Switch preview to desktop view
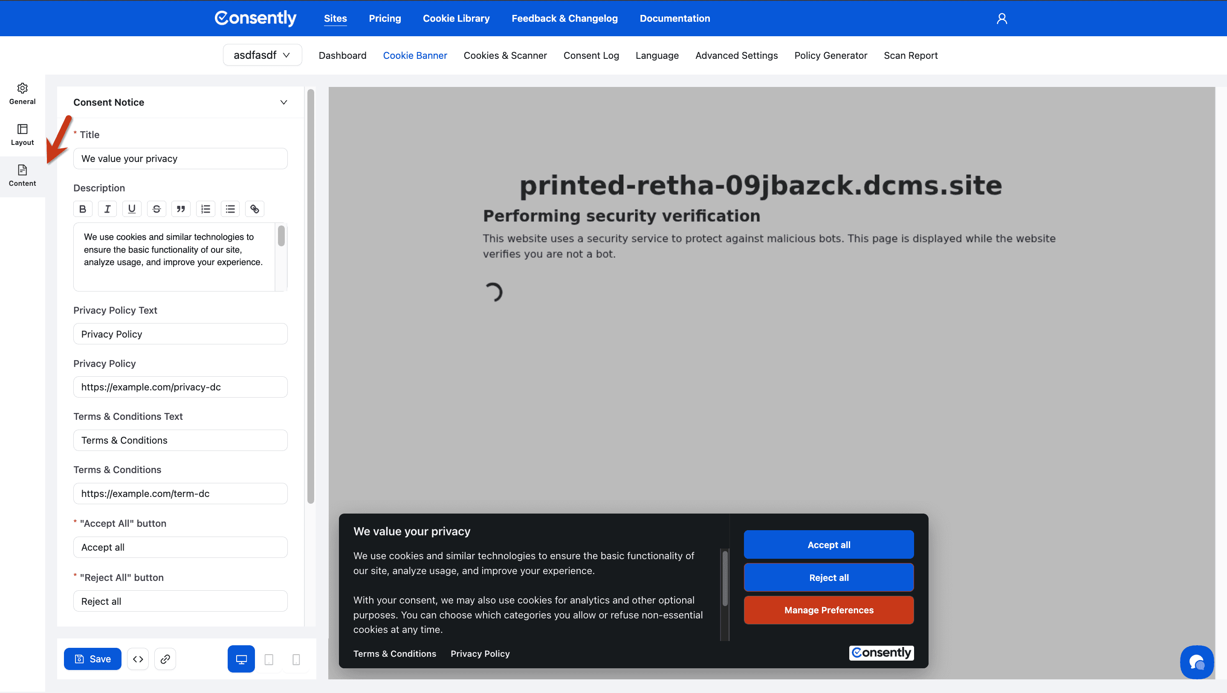Screen dimensions: 1227x693 tap(241, 659)
